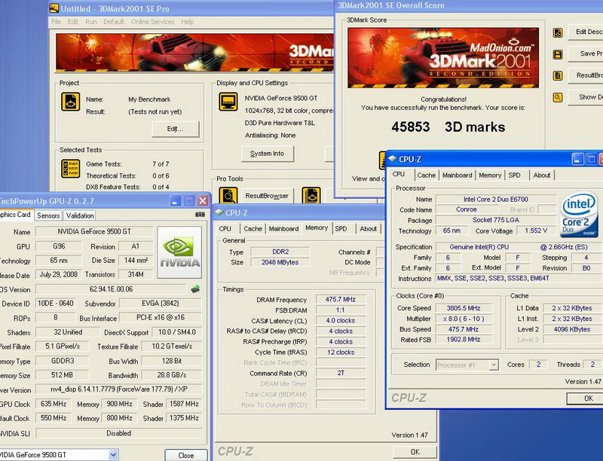
Task: Click the ResultBrowser icon in score window
Action: pos(558,75)
